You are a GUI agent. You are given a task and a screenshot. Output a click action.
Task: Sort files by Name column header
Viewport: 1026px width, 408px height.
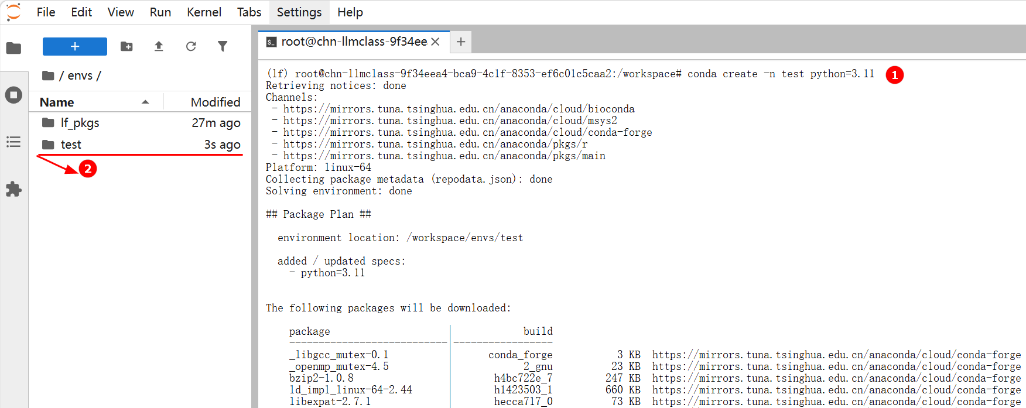coord(57,102)
